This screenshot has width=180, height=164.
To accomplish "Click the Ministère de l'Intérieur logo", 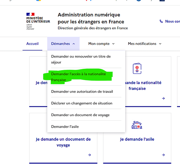I will tap(38, 21).
